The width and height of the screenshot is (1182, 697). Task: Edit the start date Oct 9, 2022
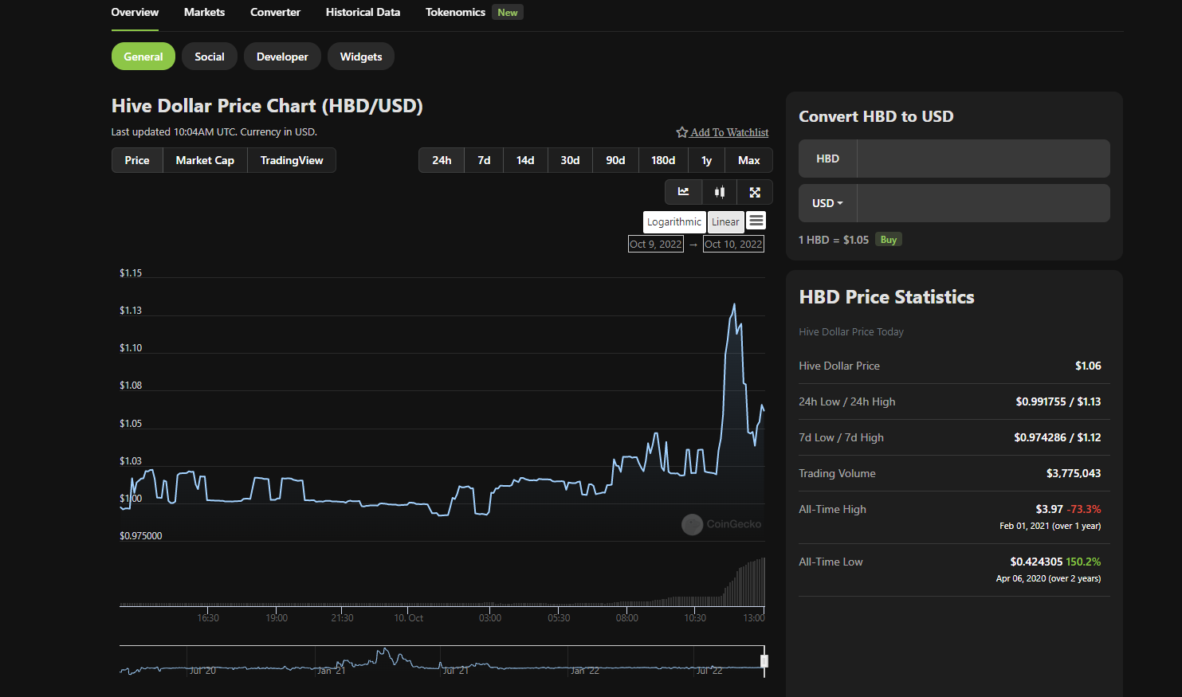(x=656, y=244)
